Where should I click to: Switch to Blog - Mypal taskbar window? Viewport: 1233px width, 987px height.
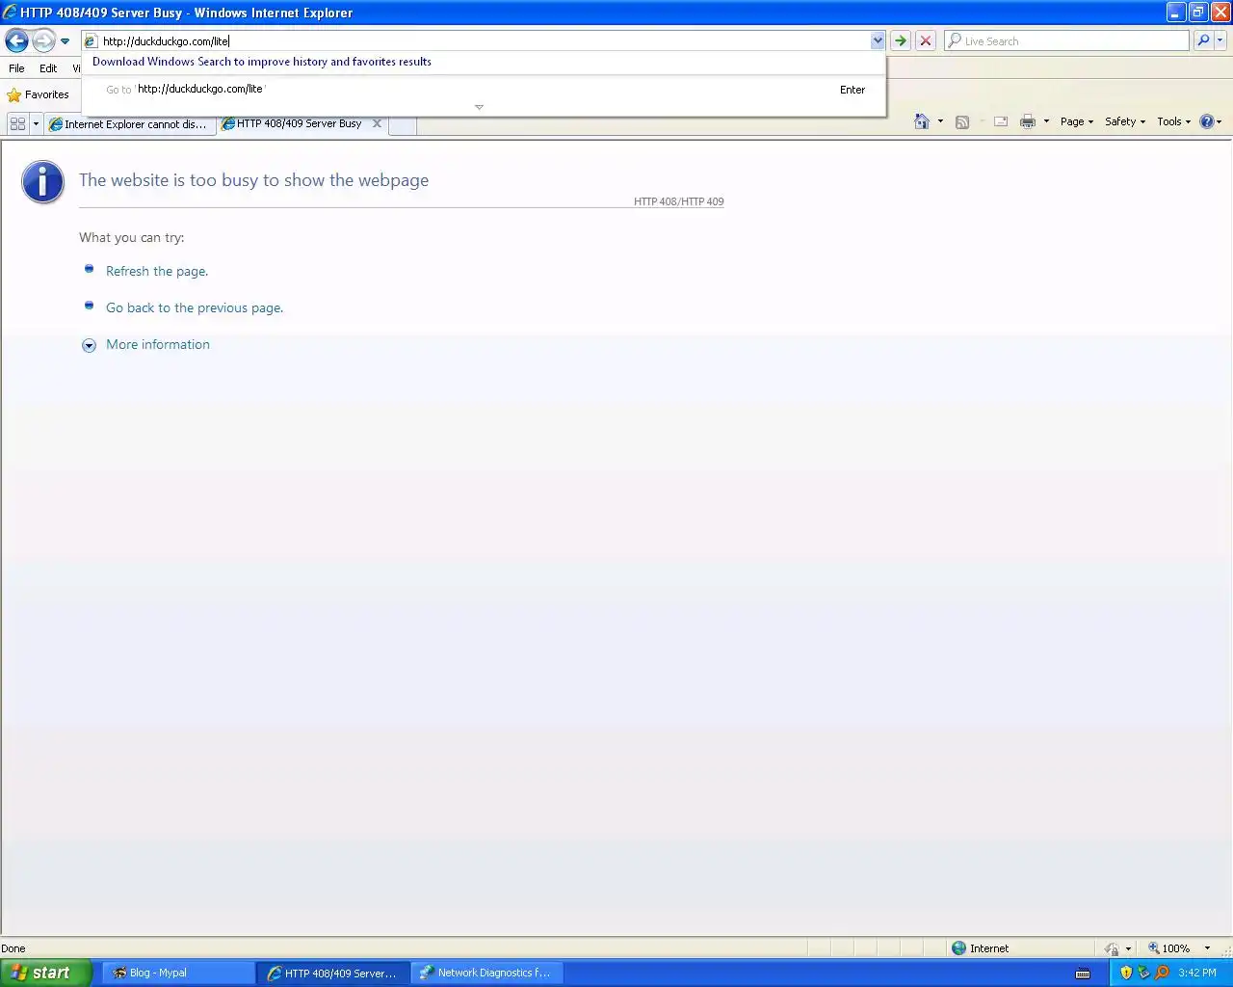point(178,974)
